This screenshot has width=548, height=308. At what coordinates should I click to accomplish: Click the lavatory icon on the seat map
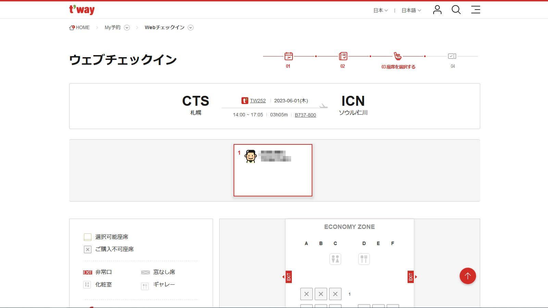[x=335, y=259]
